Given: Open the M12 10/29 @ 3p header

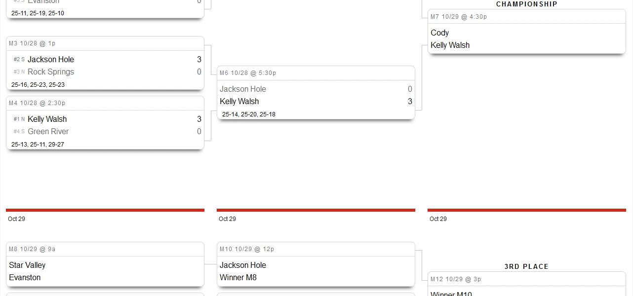Looking at the screenshot, I should coord(456,279).
